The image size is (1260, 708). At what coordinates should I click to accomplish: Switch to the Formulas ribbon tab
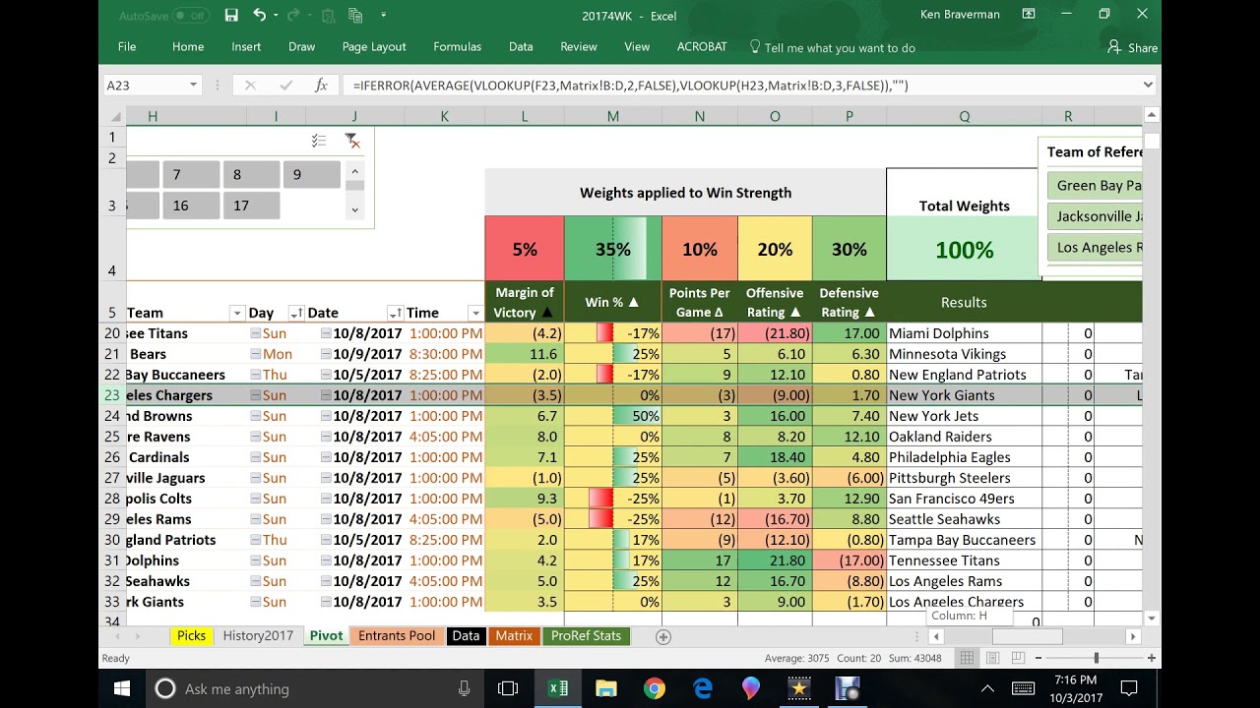tap(458, 47)
